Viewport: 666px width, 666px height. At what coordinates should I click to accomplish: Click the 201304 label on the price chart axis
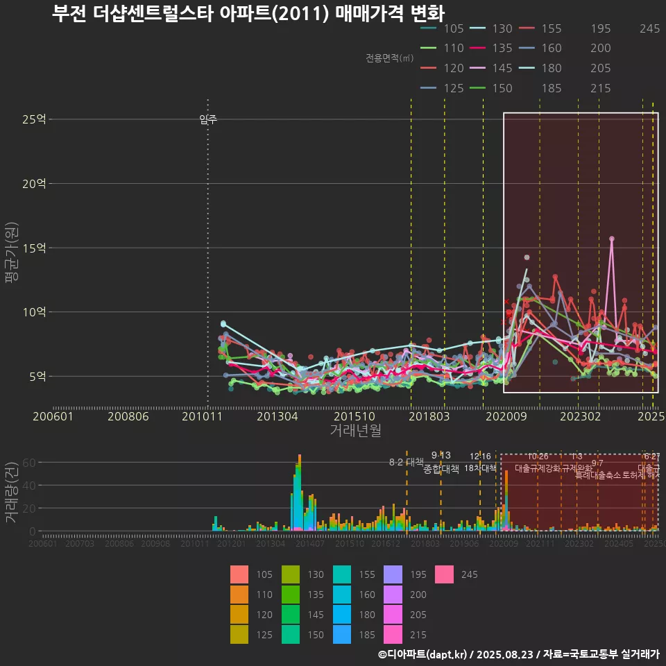277,416
